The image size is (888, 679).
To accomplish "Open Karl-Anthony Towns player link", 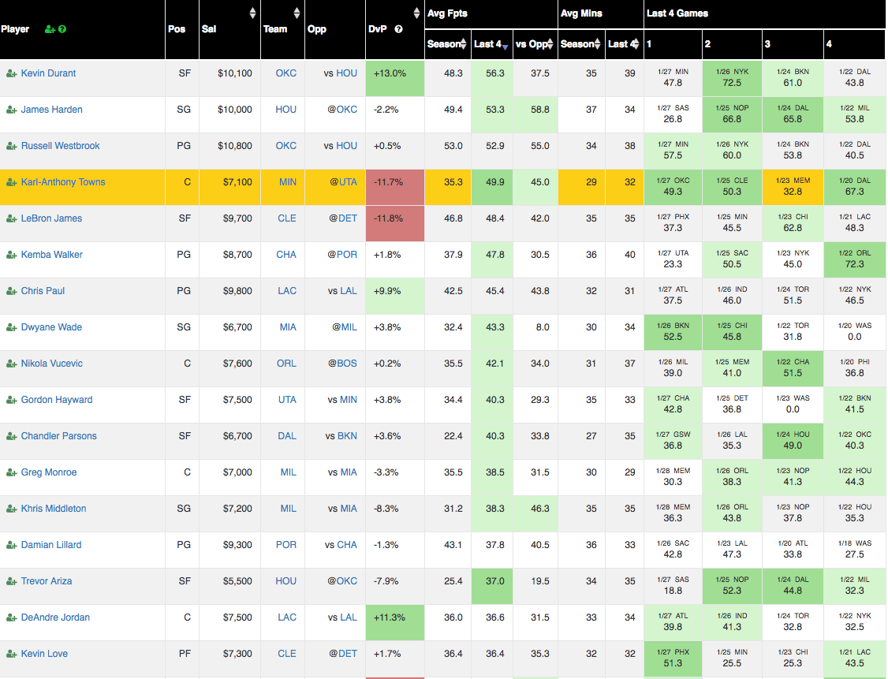I will pos(63,182).
